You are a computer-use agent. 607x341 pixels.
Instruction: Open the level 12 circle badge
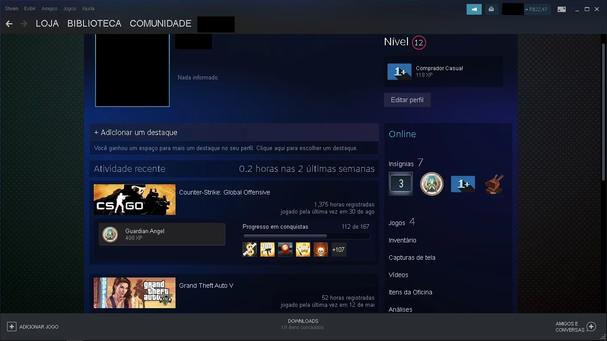click(x=419, y=43)
